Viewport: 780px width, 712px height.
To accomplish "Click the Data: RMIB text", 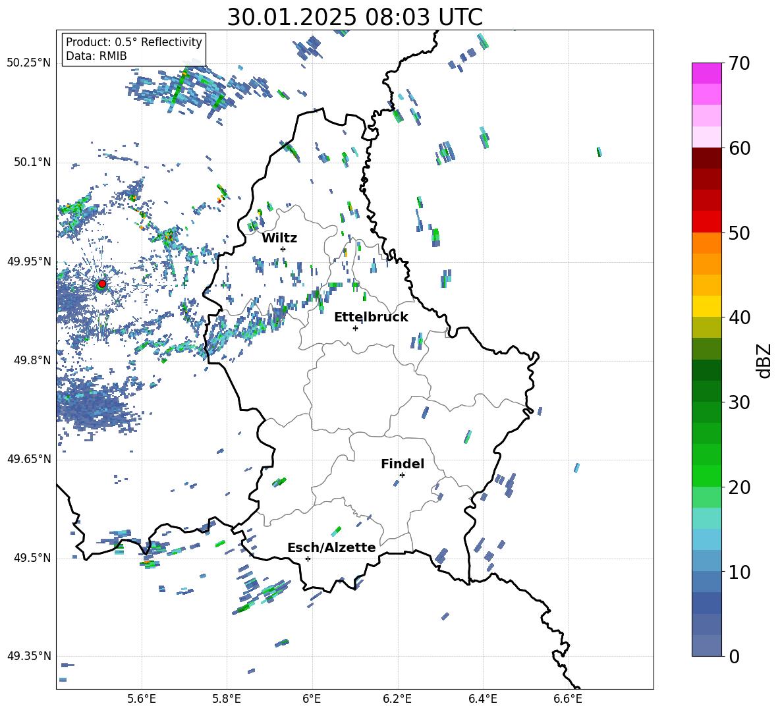I will pyautogui.click(x=96, y=56).
